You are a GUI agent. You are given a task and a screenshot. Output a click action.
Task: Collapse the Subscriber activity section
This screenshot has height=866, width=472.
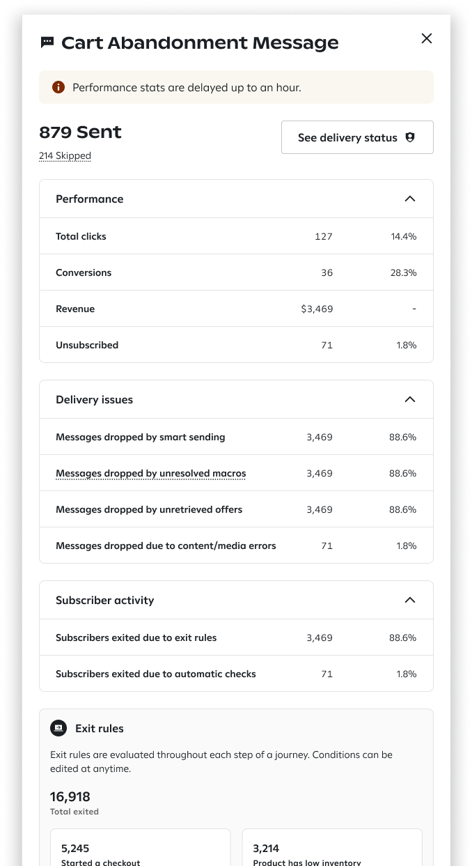(410, 600)
